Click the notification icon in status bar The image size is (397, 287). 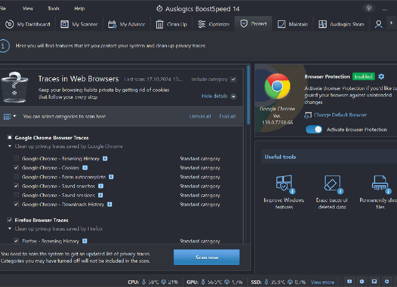[349, 282]
